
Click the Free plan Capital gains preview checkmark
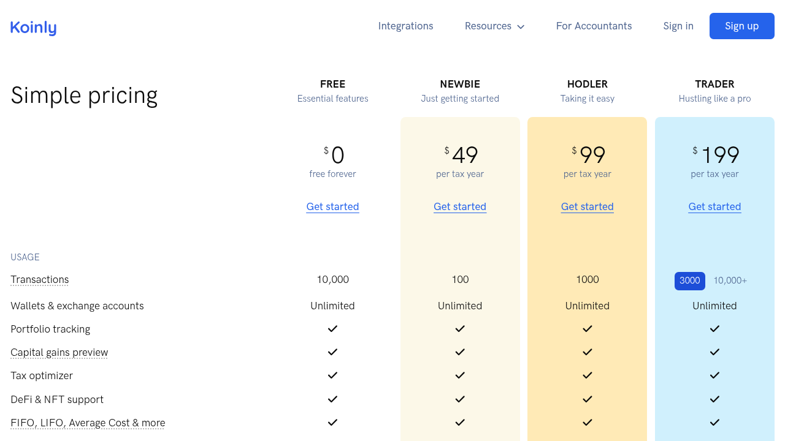[x=332, y=352]
